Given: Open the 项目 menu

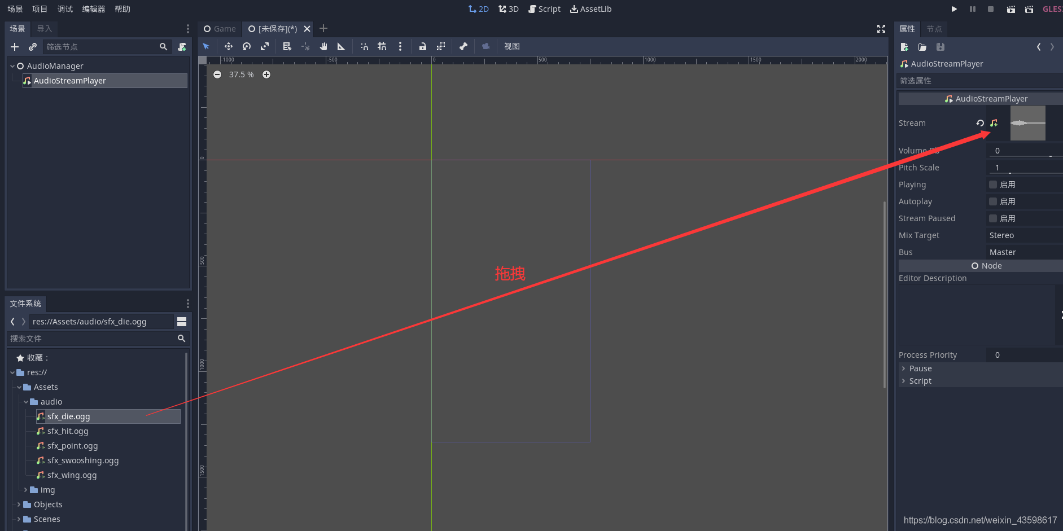Looking at the screenshot, I should click(40, 9).
